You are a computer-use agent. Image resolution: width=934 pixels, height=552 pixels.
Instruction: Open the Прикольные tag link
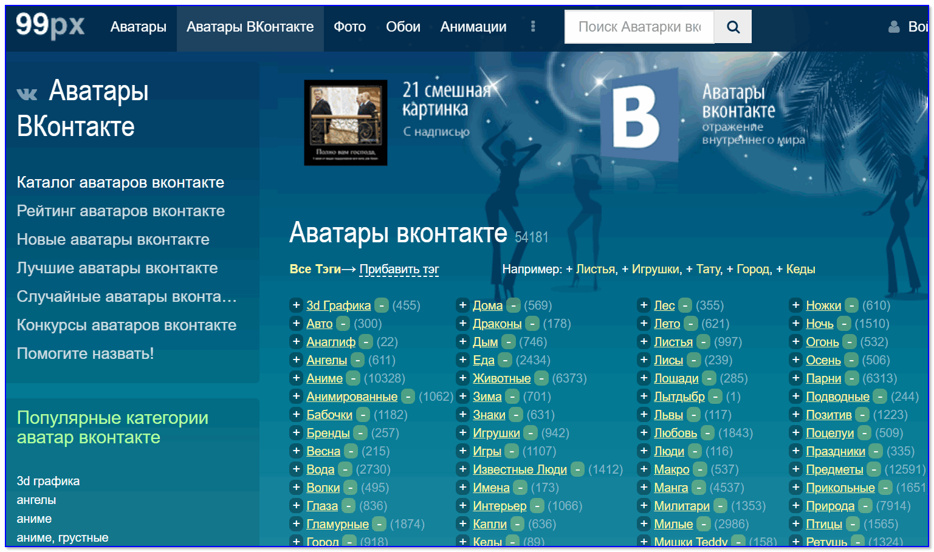coord(840,488)
